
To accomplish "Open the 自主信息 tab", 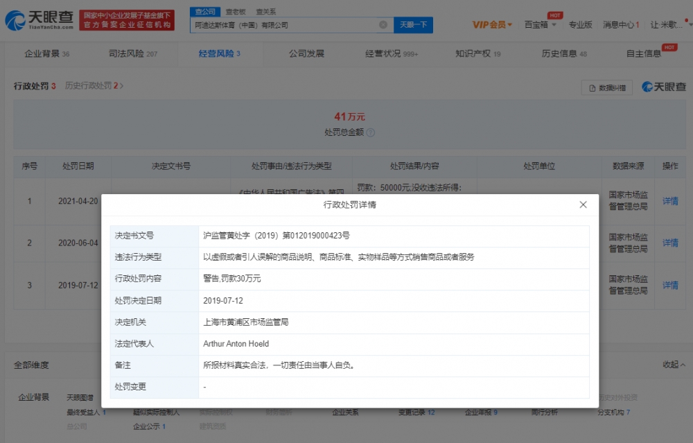I will 644,53.
